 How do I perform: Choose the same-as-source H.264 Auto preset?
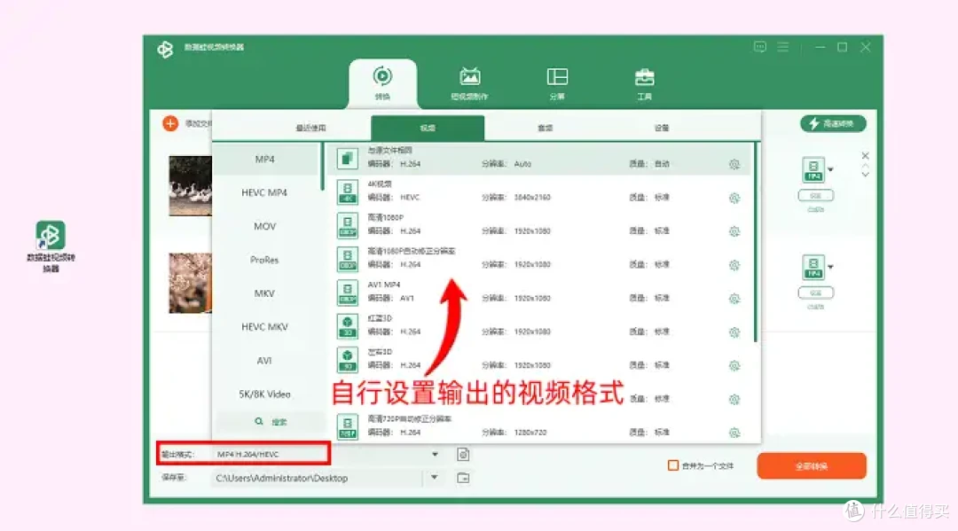click(539, 158)
